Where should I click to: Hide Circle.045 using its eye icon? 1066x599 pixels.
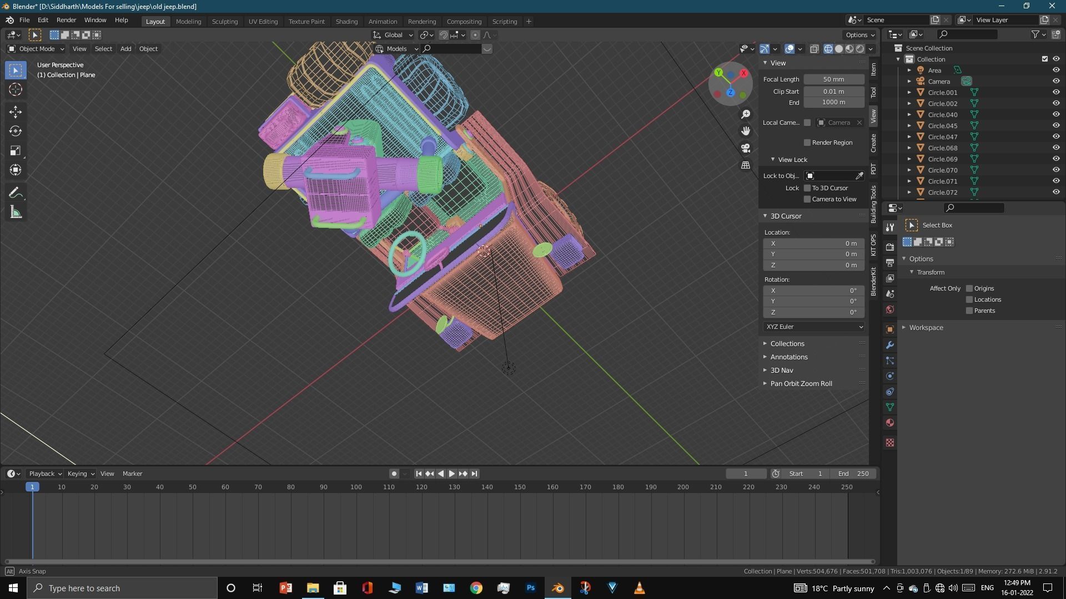(x=1056, y=126)
